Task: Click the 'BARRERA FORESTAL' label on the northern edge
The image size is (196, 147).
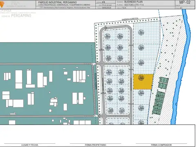Action: 130,19
